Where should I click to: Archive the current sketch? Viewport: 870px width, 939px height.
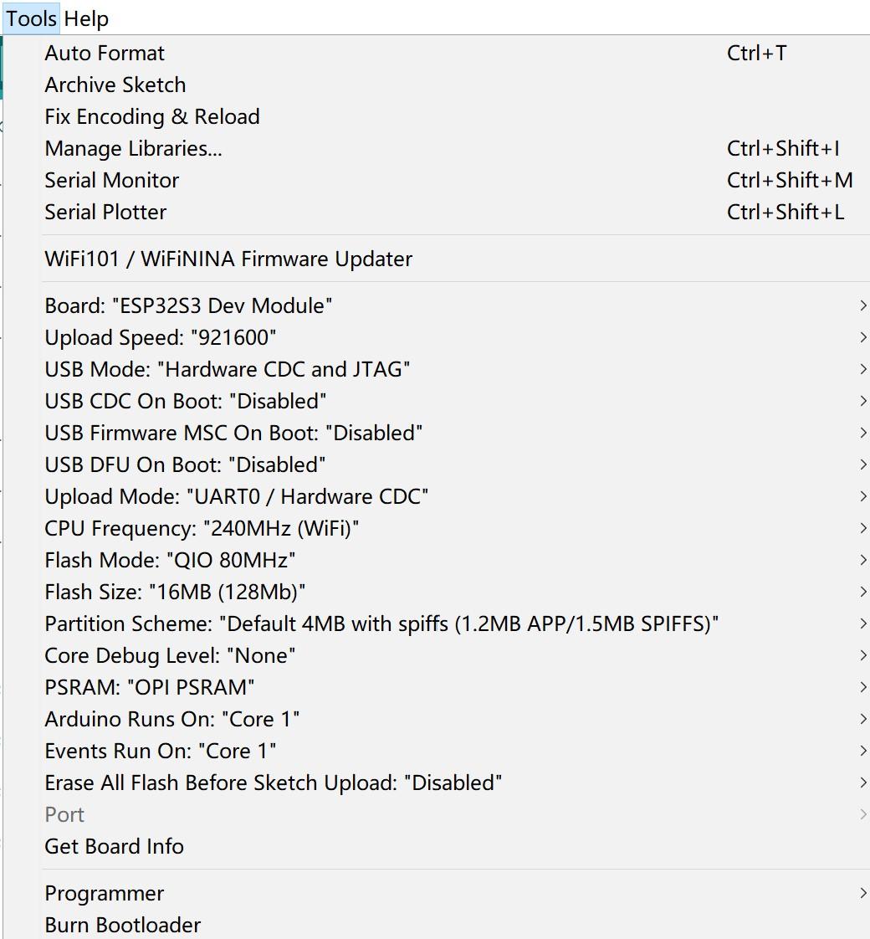[x=115, y=85]
